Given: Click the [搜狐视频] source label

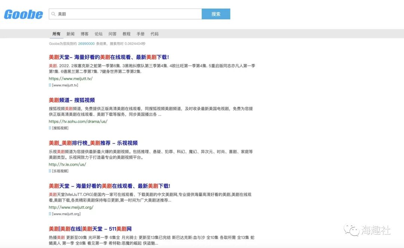Looking at the screenshot, I should [x=60, y=128].
